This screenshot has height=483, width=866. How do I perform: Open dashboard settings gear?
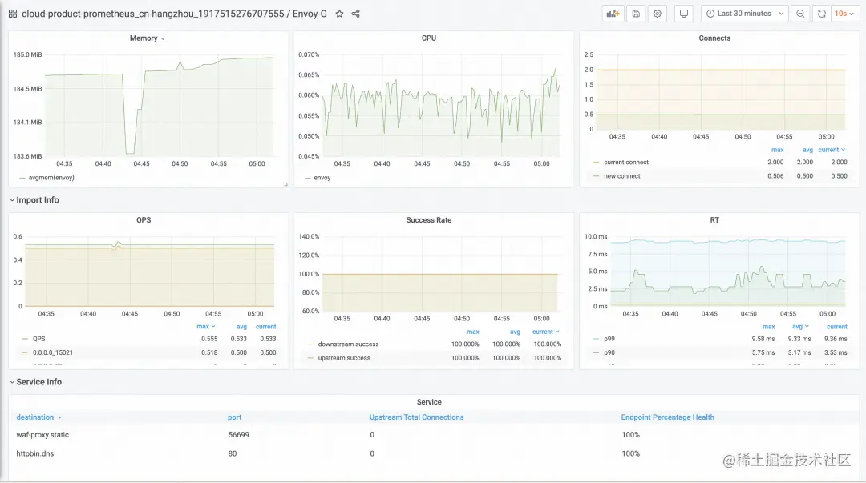tap(658, 14)
